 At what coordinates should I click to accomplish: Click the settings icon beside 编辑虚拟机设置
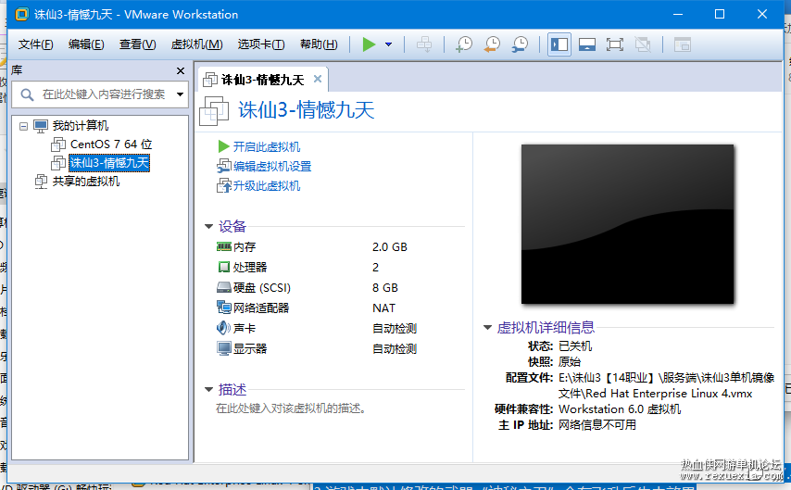pos(223,166)
